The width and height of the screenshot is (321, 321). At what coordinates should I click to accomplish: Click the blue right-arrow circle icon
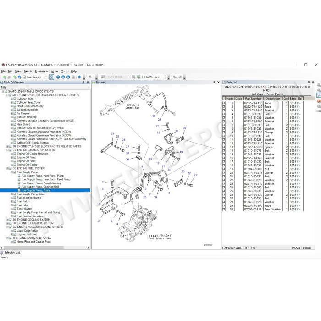coord(68,77)
